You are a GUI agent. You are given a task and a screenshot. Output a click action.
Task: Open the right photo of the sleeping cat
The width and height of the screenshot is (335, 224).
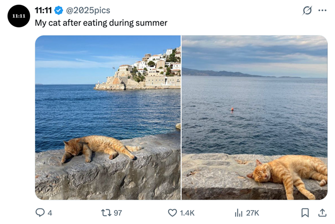pos(255,117)
